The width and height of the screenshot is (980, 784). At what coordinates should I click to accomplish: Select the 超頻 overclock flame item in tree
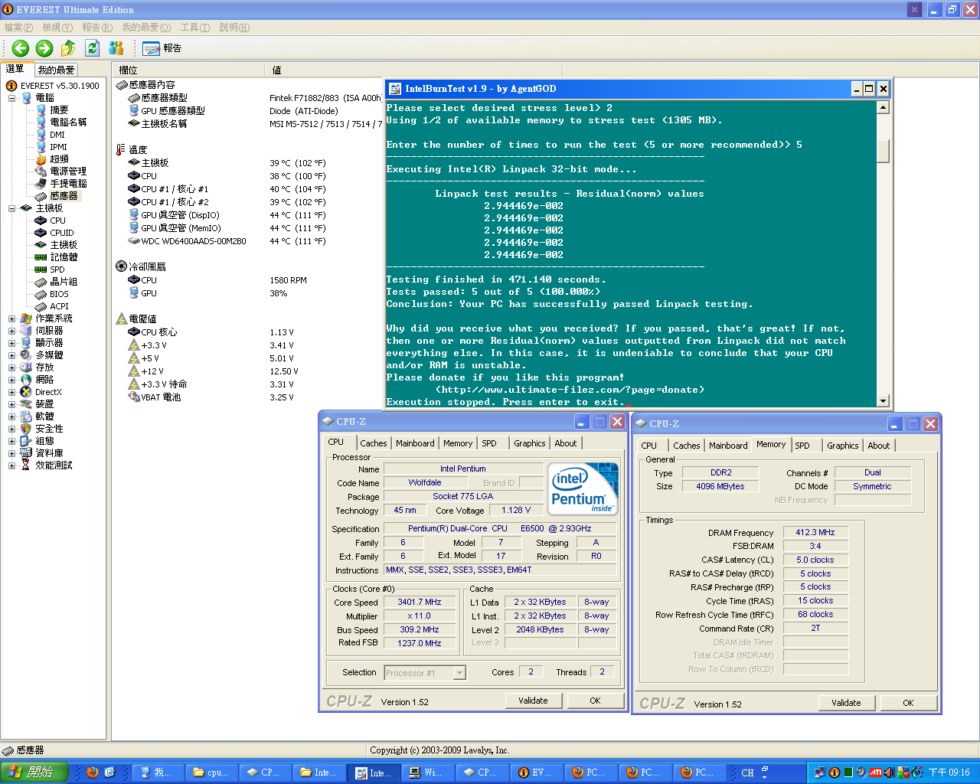[59, 159]
